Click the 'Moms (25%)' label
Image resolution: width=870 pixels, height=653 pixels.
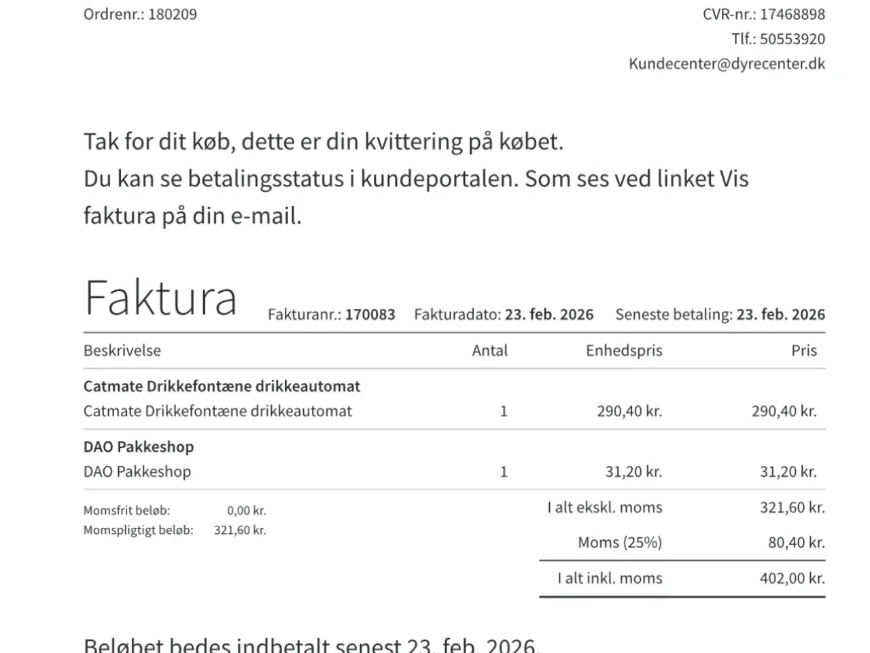pyautogui.click(x=620, y=543)
